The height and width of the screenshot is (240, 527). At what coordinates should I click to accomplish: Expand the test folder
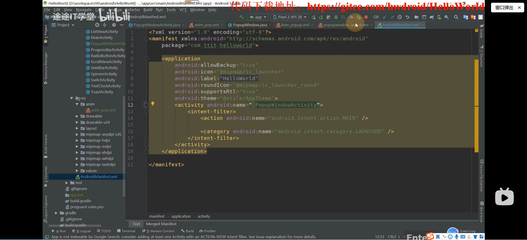[66, 183]
